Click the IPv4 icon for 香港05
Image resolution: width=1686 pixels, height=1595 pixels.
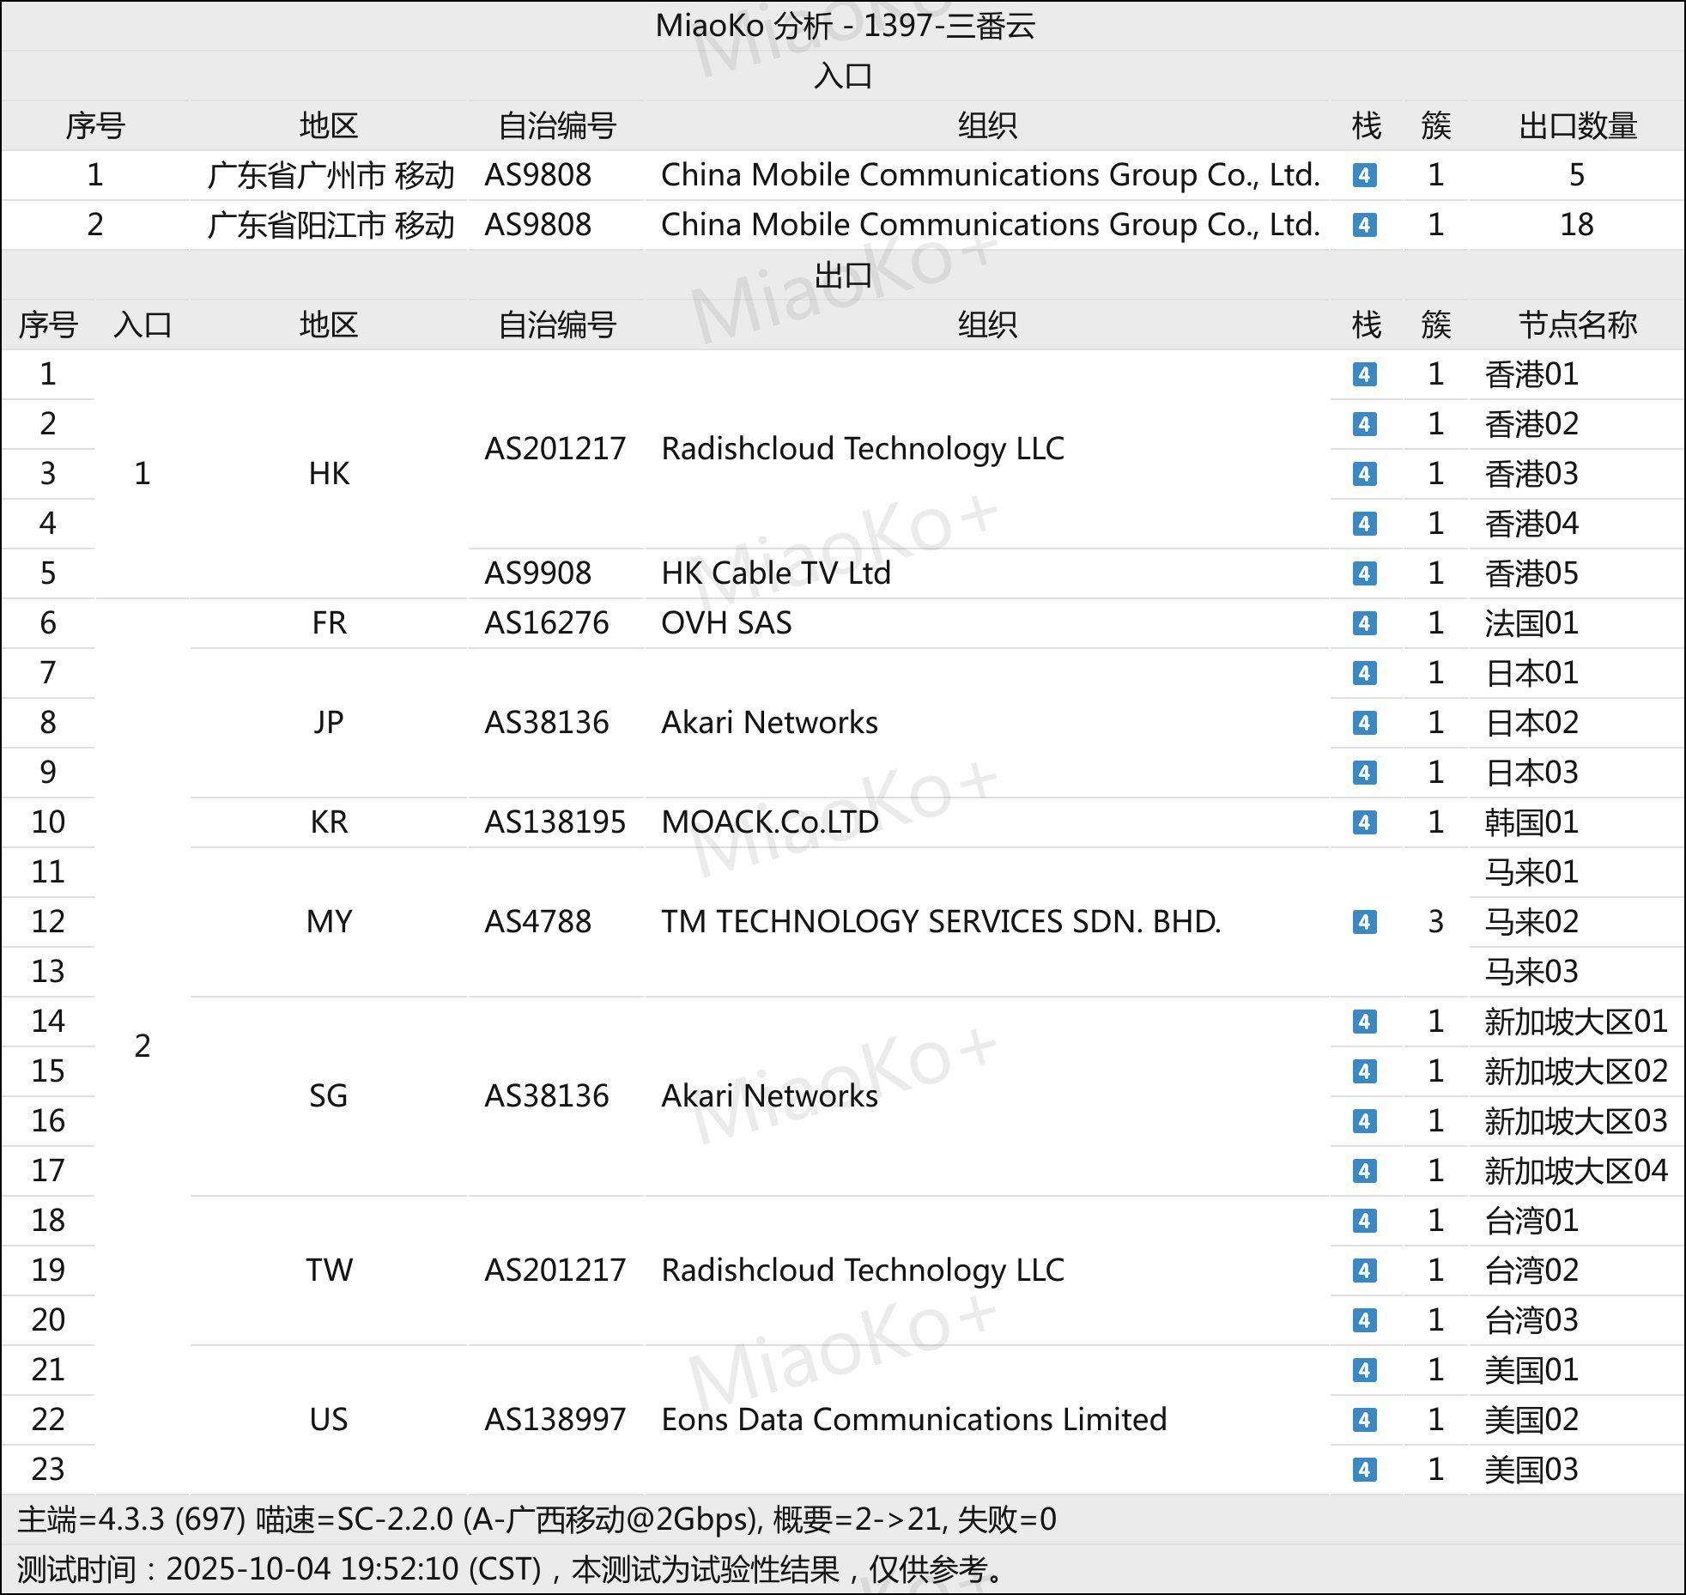click(1364, 573)
